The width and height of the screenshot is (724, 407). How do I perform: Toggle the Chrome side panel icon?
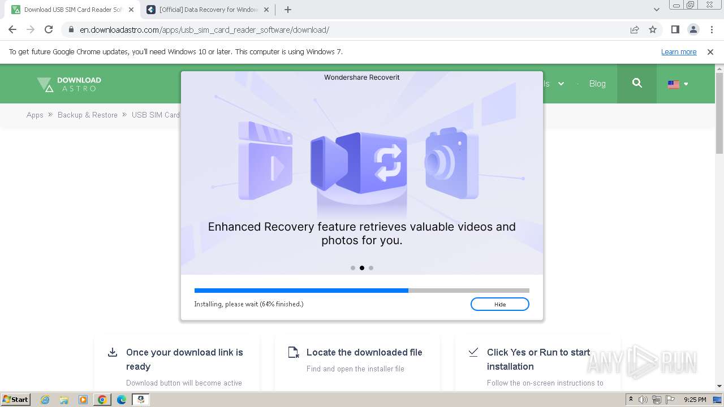pyautogui.click(x=675, y=29)
